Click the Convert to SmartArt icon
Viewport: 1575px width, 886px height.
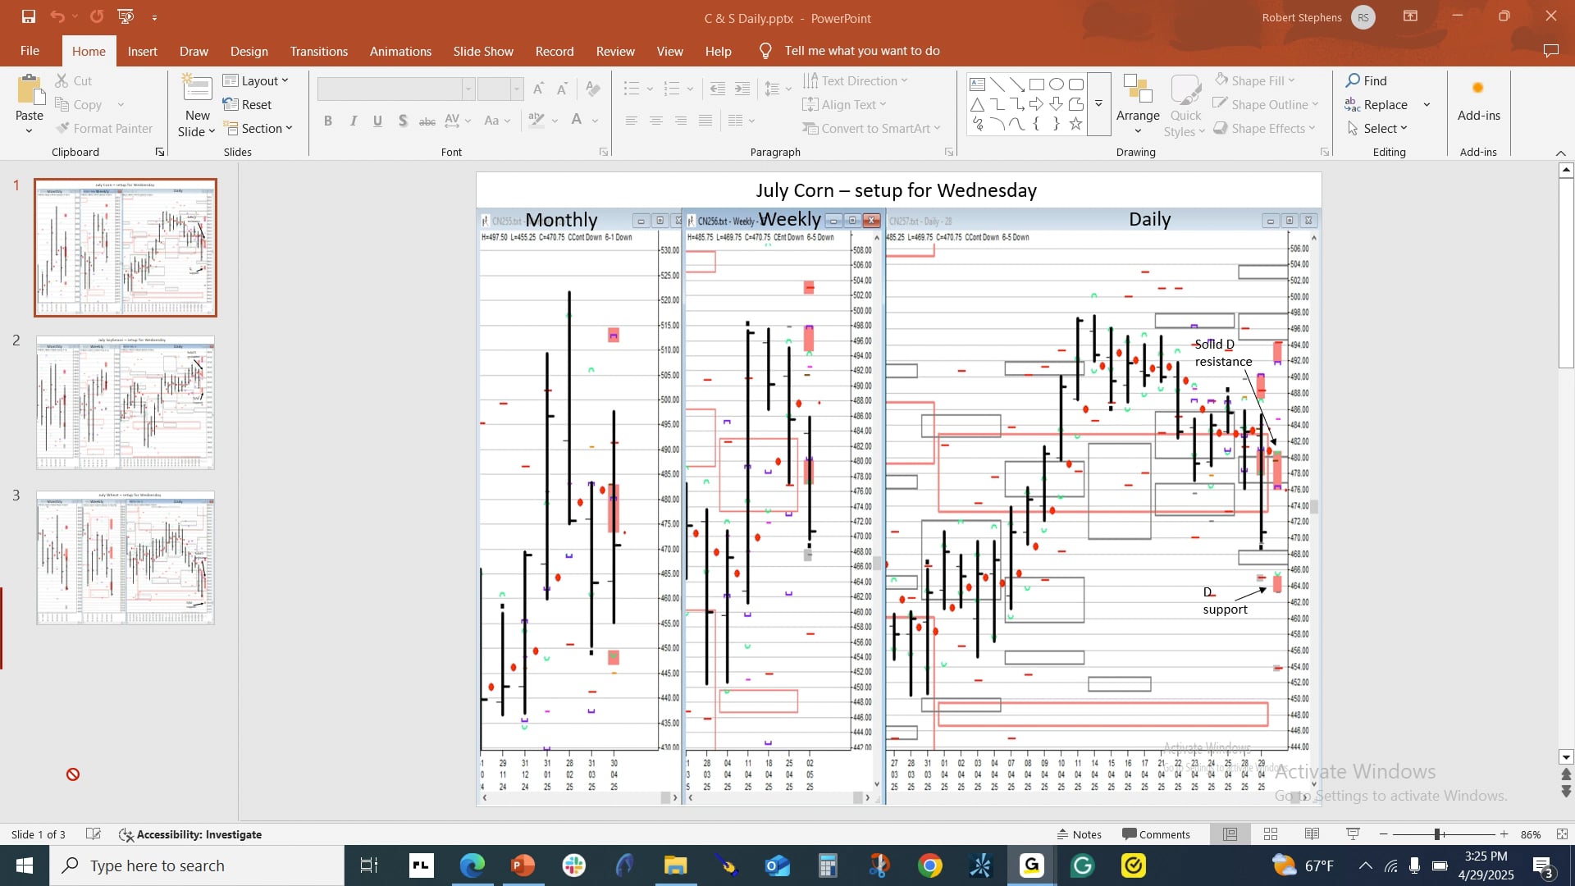pyautogui.click(x=810, y=128)
